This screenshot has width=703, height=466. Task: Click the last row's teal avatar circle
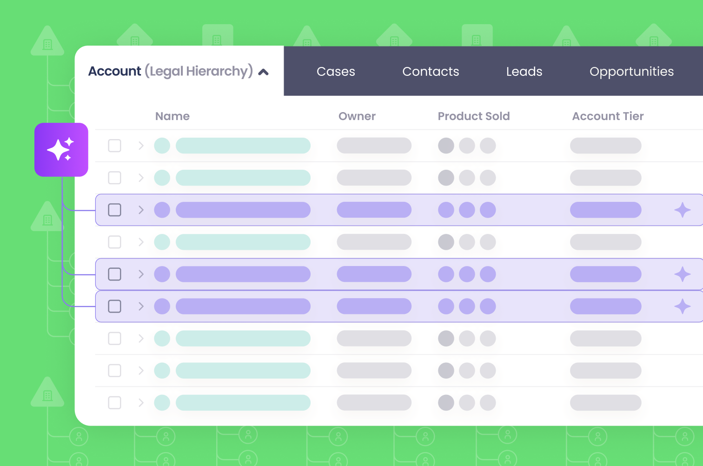pos(162,403)
